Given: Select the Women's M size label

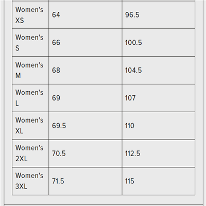Looking at the screenshot, I should click(29, 70).
